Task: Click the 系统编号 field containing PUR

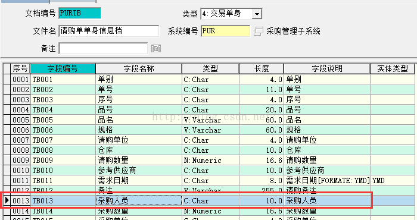Action: pos(226,31)
